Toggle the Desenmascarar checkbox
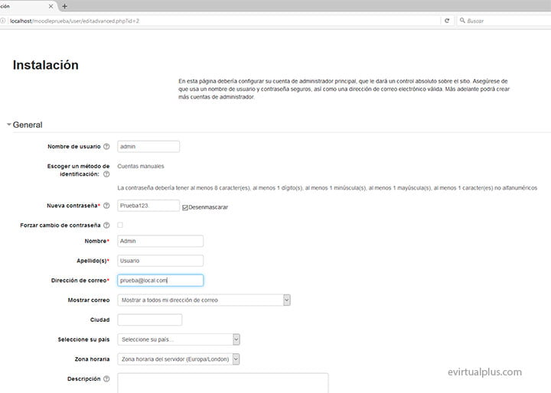The image size is (551, 393). pyautogui.click(x=185, y=207)
